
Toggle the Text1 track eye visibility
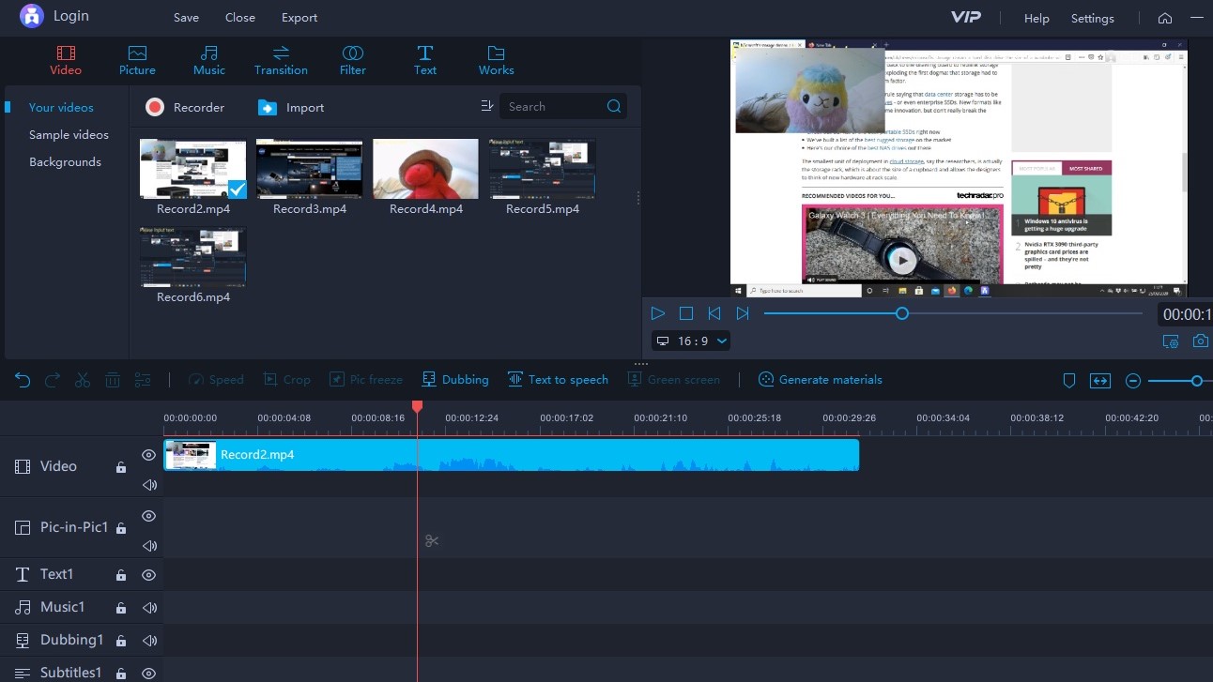point(148,575)
